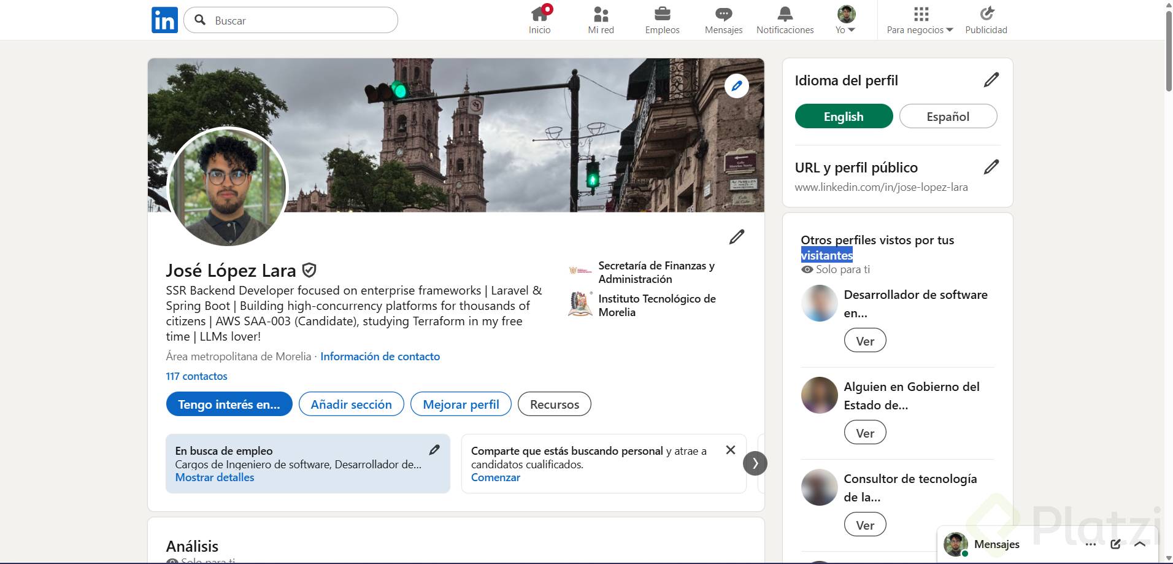Click Instituto Tecnológico de Morelia text
The height and width of the screenshot is (564, 1173).
pos(657,305)
